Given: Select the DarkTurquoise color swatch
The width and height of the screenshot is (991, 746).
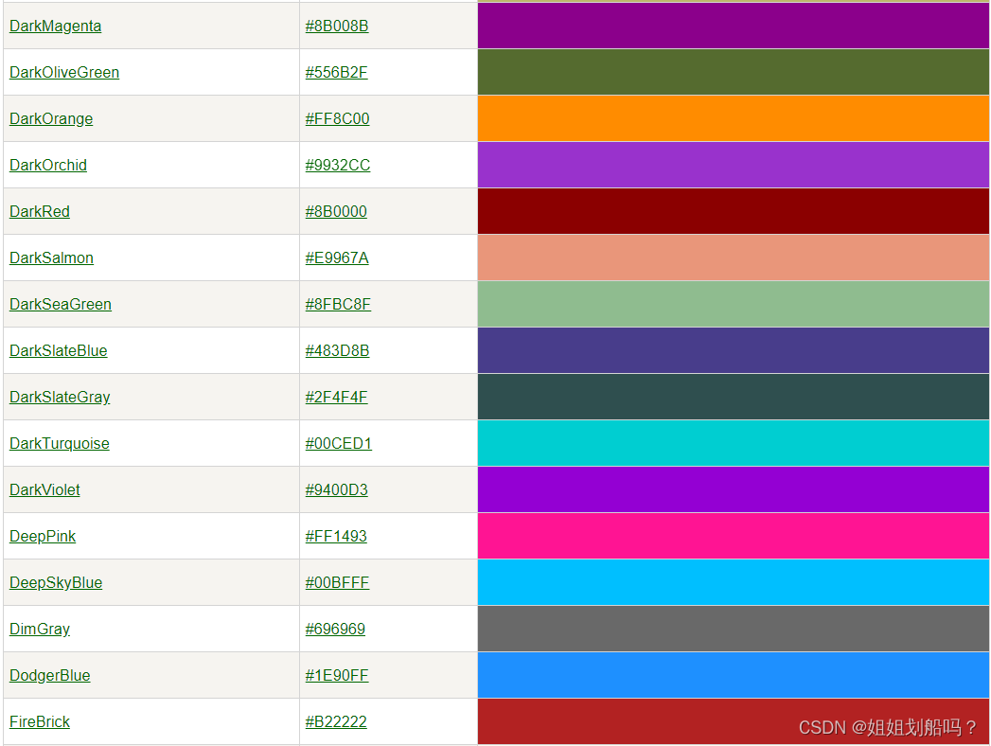Looking at the screenshot, I should pyautogui.click(x=734, y=444).
